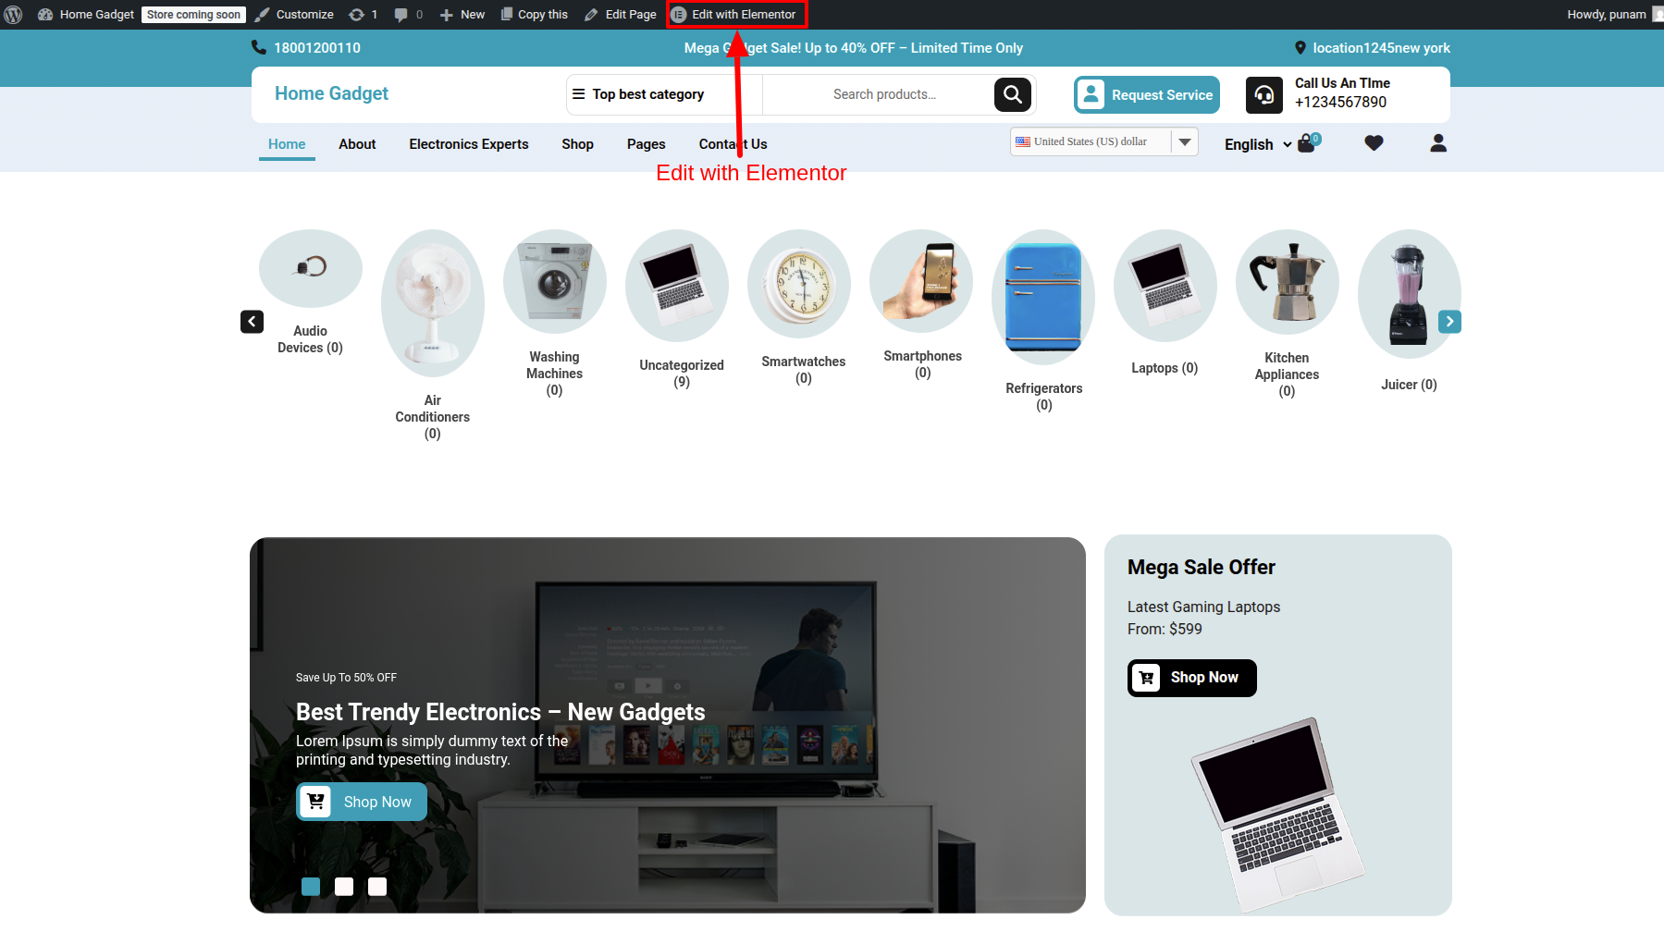Viewport: 1664px width, 932px height.
Task: Expand the English language selector
Action: click(1257, 144)
